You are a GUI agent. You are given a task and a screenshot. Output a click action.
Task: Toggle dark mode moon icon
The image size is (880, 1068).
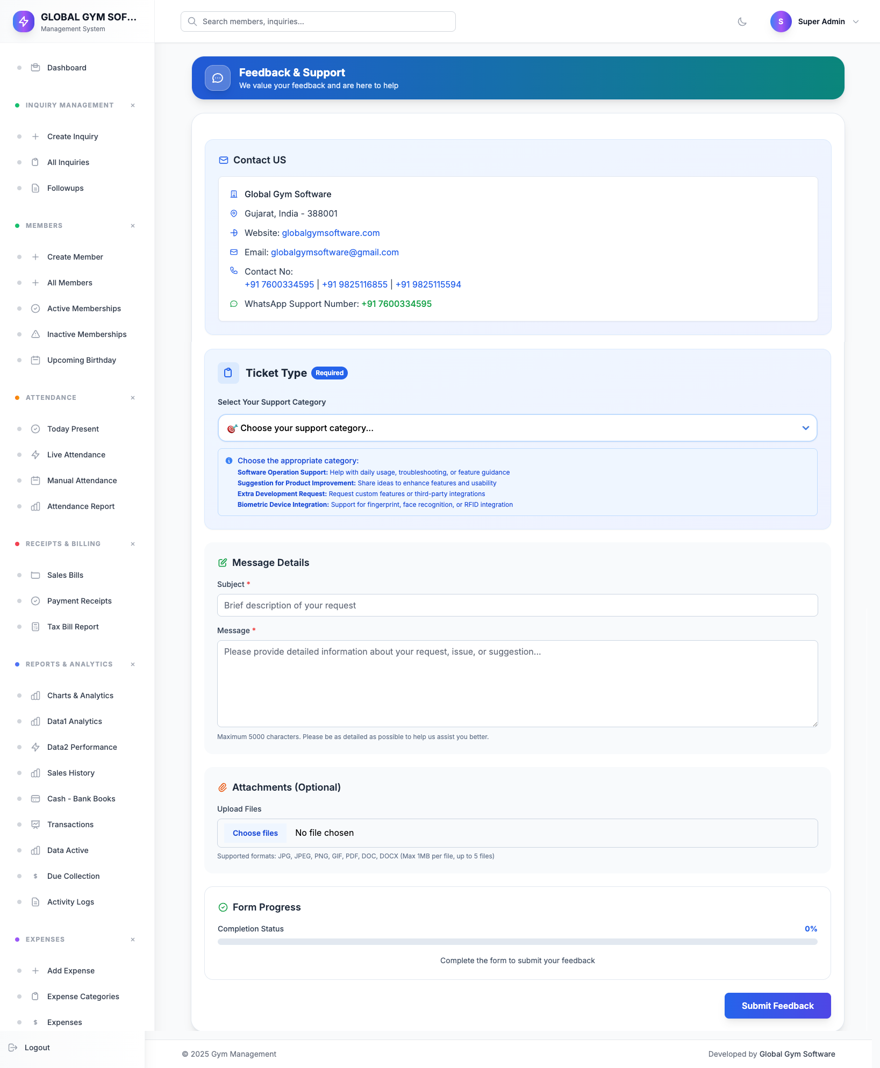(x=742, y=21)
